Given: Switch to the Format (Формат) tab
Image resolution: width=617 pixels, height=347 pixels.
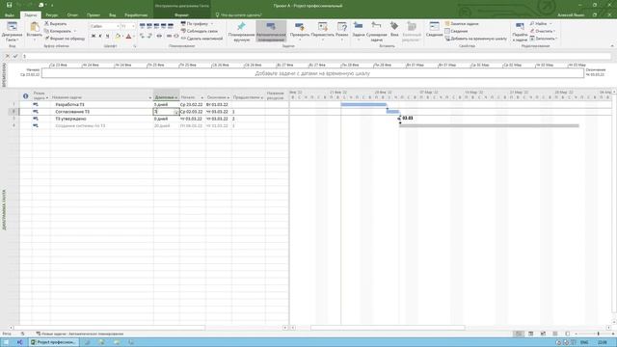Looking at the screenshot, I should coord(181,15).
